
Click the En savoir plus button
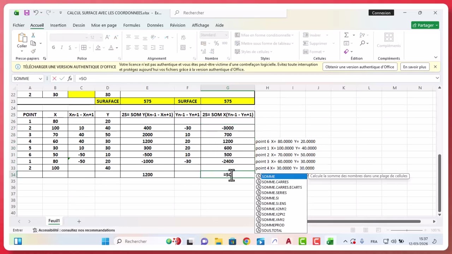415,67
